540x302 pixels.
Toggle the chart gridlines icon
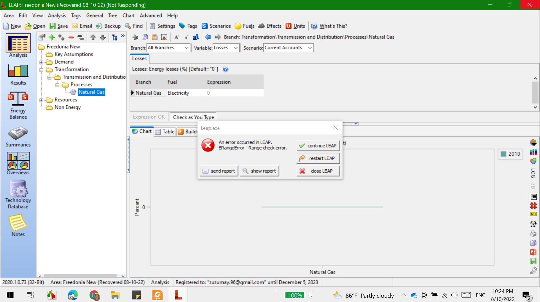pyautogui.click(x=533, y=206)
